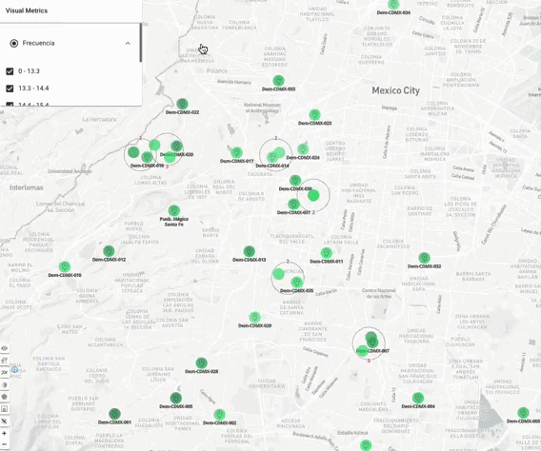This screenshot has height=451, width=541.
Task: Select the Dem-CDMX-017 map marker
Action: click(x=236, y=152)
